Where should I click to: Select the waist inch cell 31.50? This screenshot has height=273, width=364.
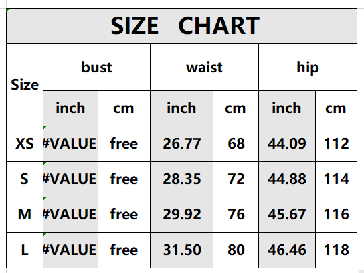pyautogui.click(x=181, y=250)
